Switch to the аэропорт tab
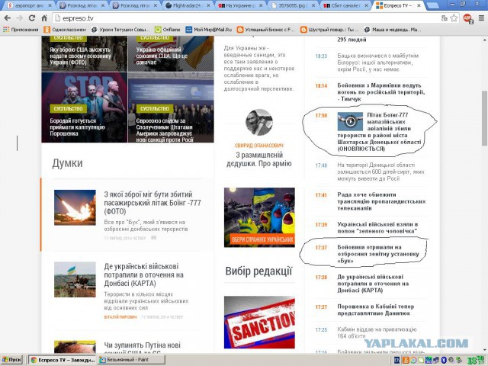Image resolution: width=488 pixels, height=366 pixels. (29, 5)
